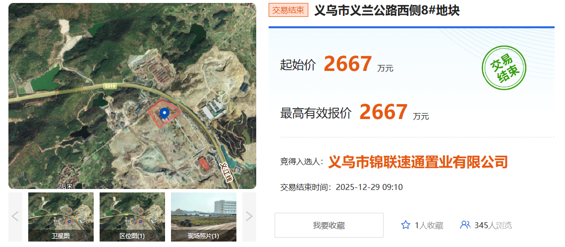Click title 义乌市义兰公路西侧8#地块
This screenshot has height=247, width=565.
click(x=387, y=10)
